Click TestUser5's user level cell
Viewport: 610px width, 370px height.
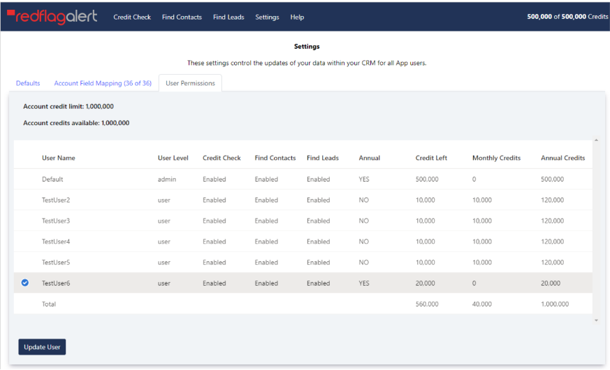pos(164,262)
